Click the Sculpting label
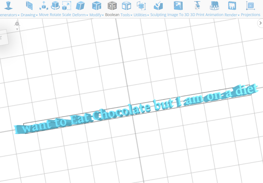Viewport: 263px width, 183px height. click(x=158, y=15)
